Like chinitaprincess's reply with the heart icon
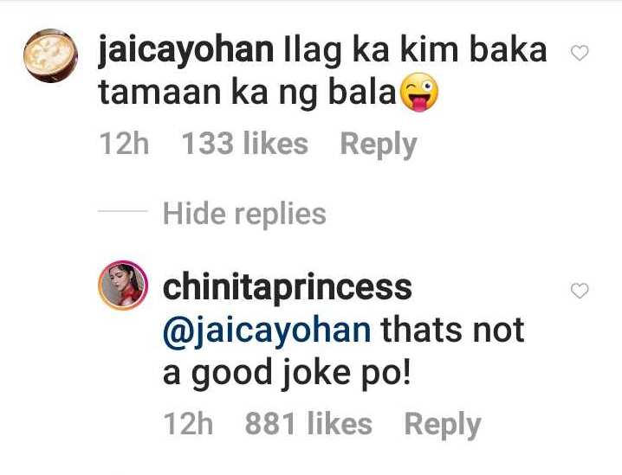Viewport: 622px width, 475px height. pyautogui.click(x=580, y=291)
